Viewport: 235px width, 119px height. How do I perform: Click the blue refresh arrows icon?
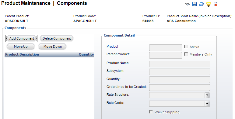point(202,4)
